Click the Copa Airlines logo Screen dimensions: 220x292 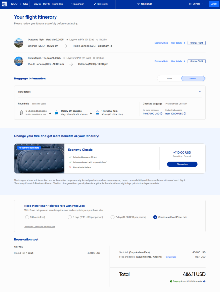4,4
